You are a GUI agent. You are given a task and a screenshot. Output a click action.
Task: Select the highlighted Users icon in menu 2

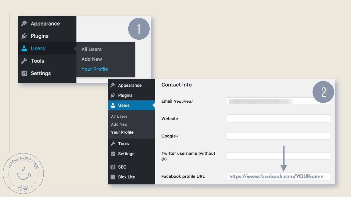(113, 105)
